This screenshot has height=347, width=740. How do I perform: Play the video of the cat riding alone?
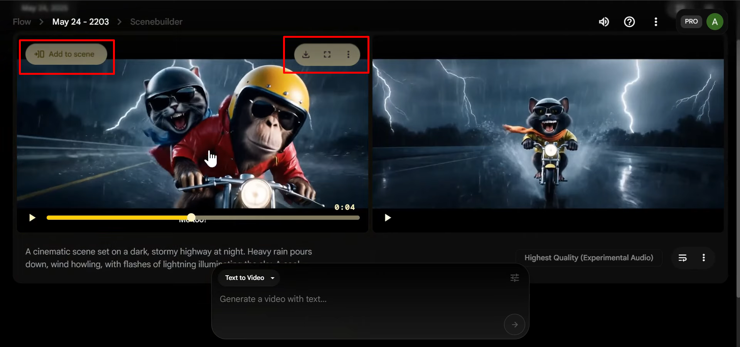pyautogui.click(x=388, y=217)
